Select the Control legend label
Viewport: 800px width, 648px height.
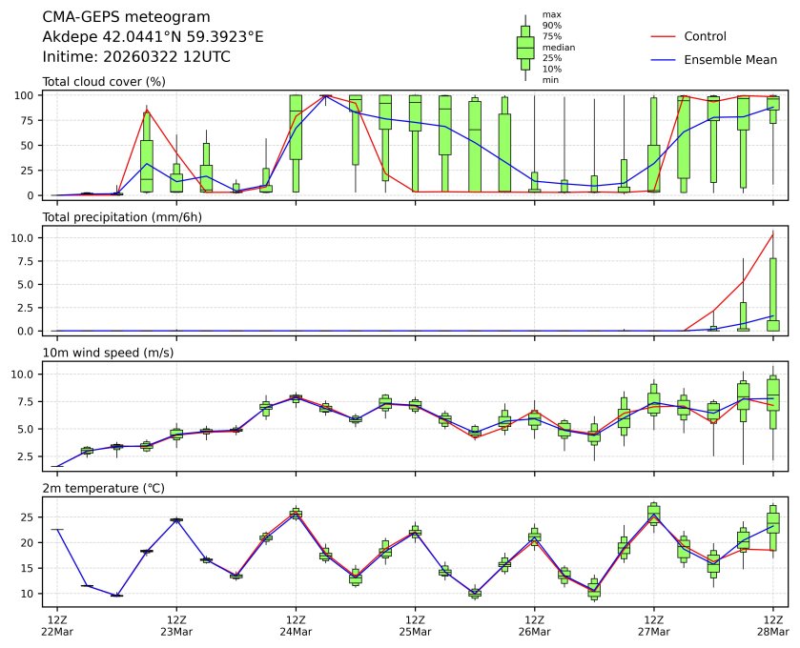point(706,36)
